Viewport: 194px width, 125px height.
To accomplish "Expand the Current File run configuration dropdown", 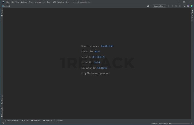I will [x=160, y=6].
